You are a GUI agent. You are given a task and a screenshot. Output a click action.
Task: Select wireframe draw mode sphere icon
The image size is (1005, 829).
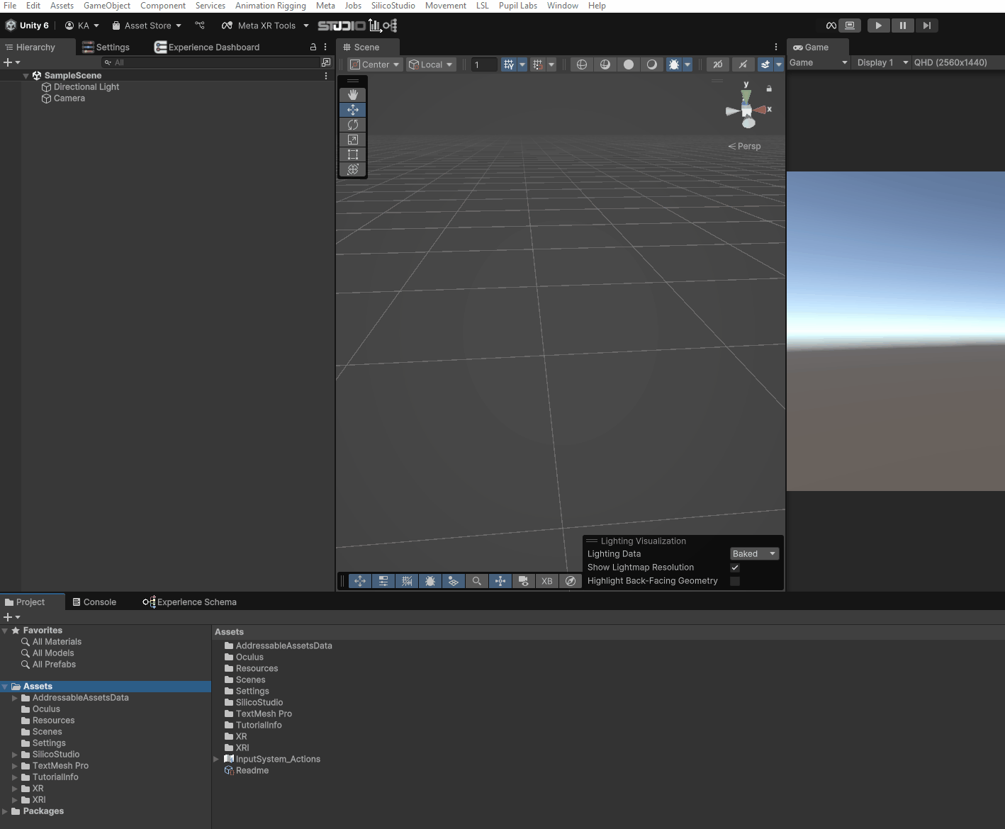tap(582, 64)
